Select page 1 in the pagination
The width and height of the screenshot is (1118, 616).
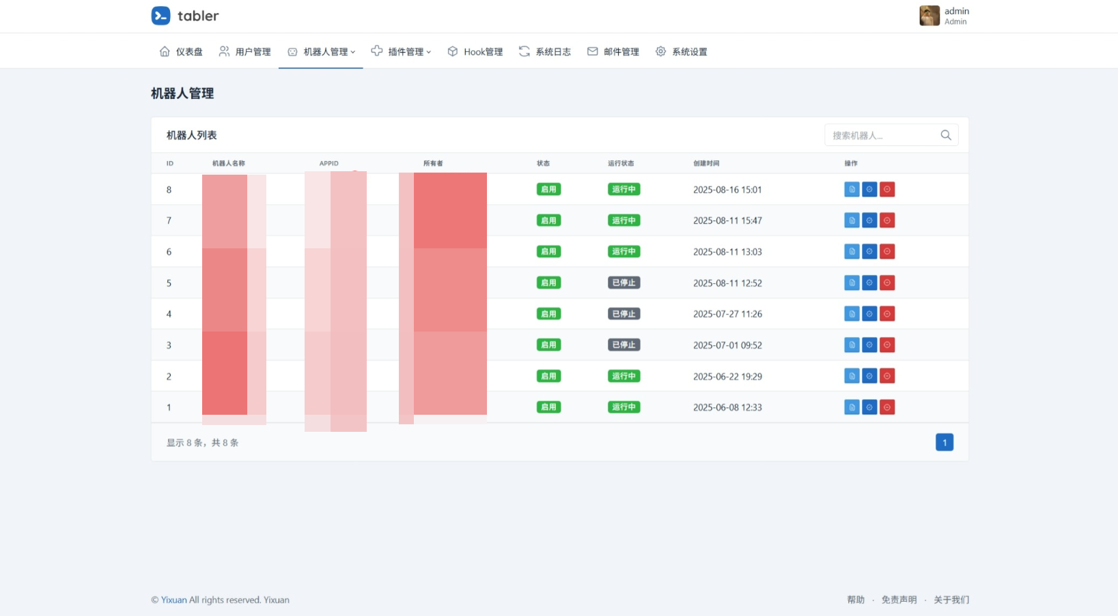click(944, 443)
